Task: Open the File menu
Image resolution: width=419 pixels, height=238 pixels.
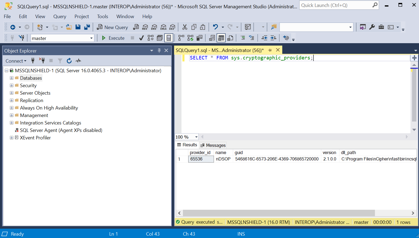Action: 7,17
